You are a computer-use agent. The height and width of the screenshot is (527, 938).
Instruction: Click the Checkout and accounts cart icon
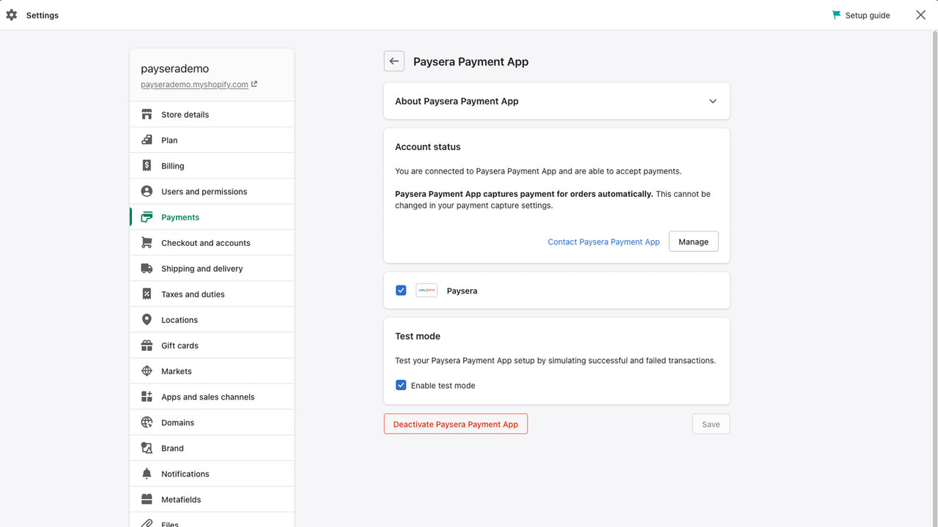[147, 242]
